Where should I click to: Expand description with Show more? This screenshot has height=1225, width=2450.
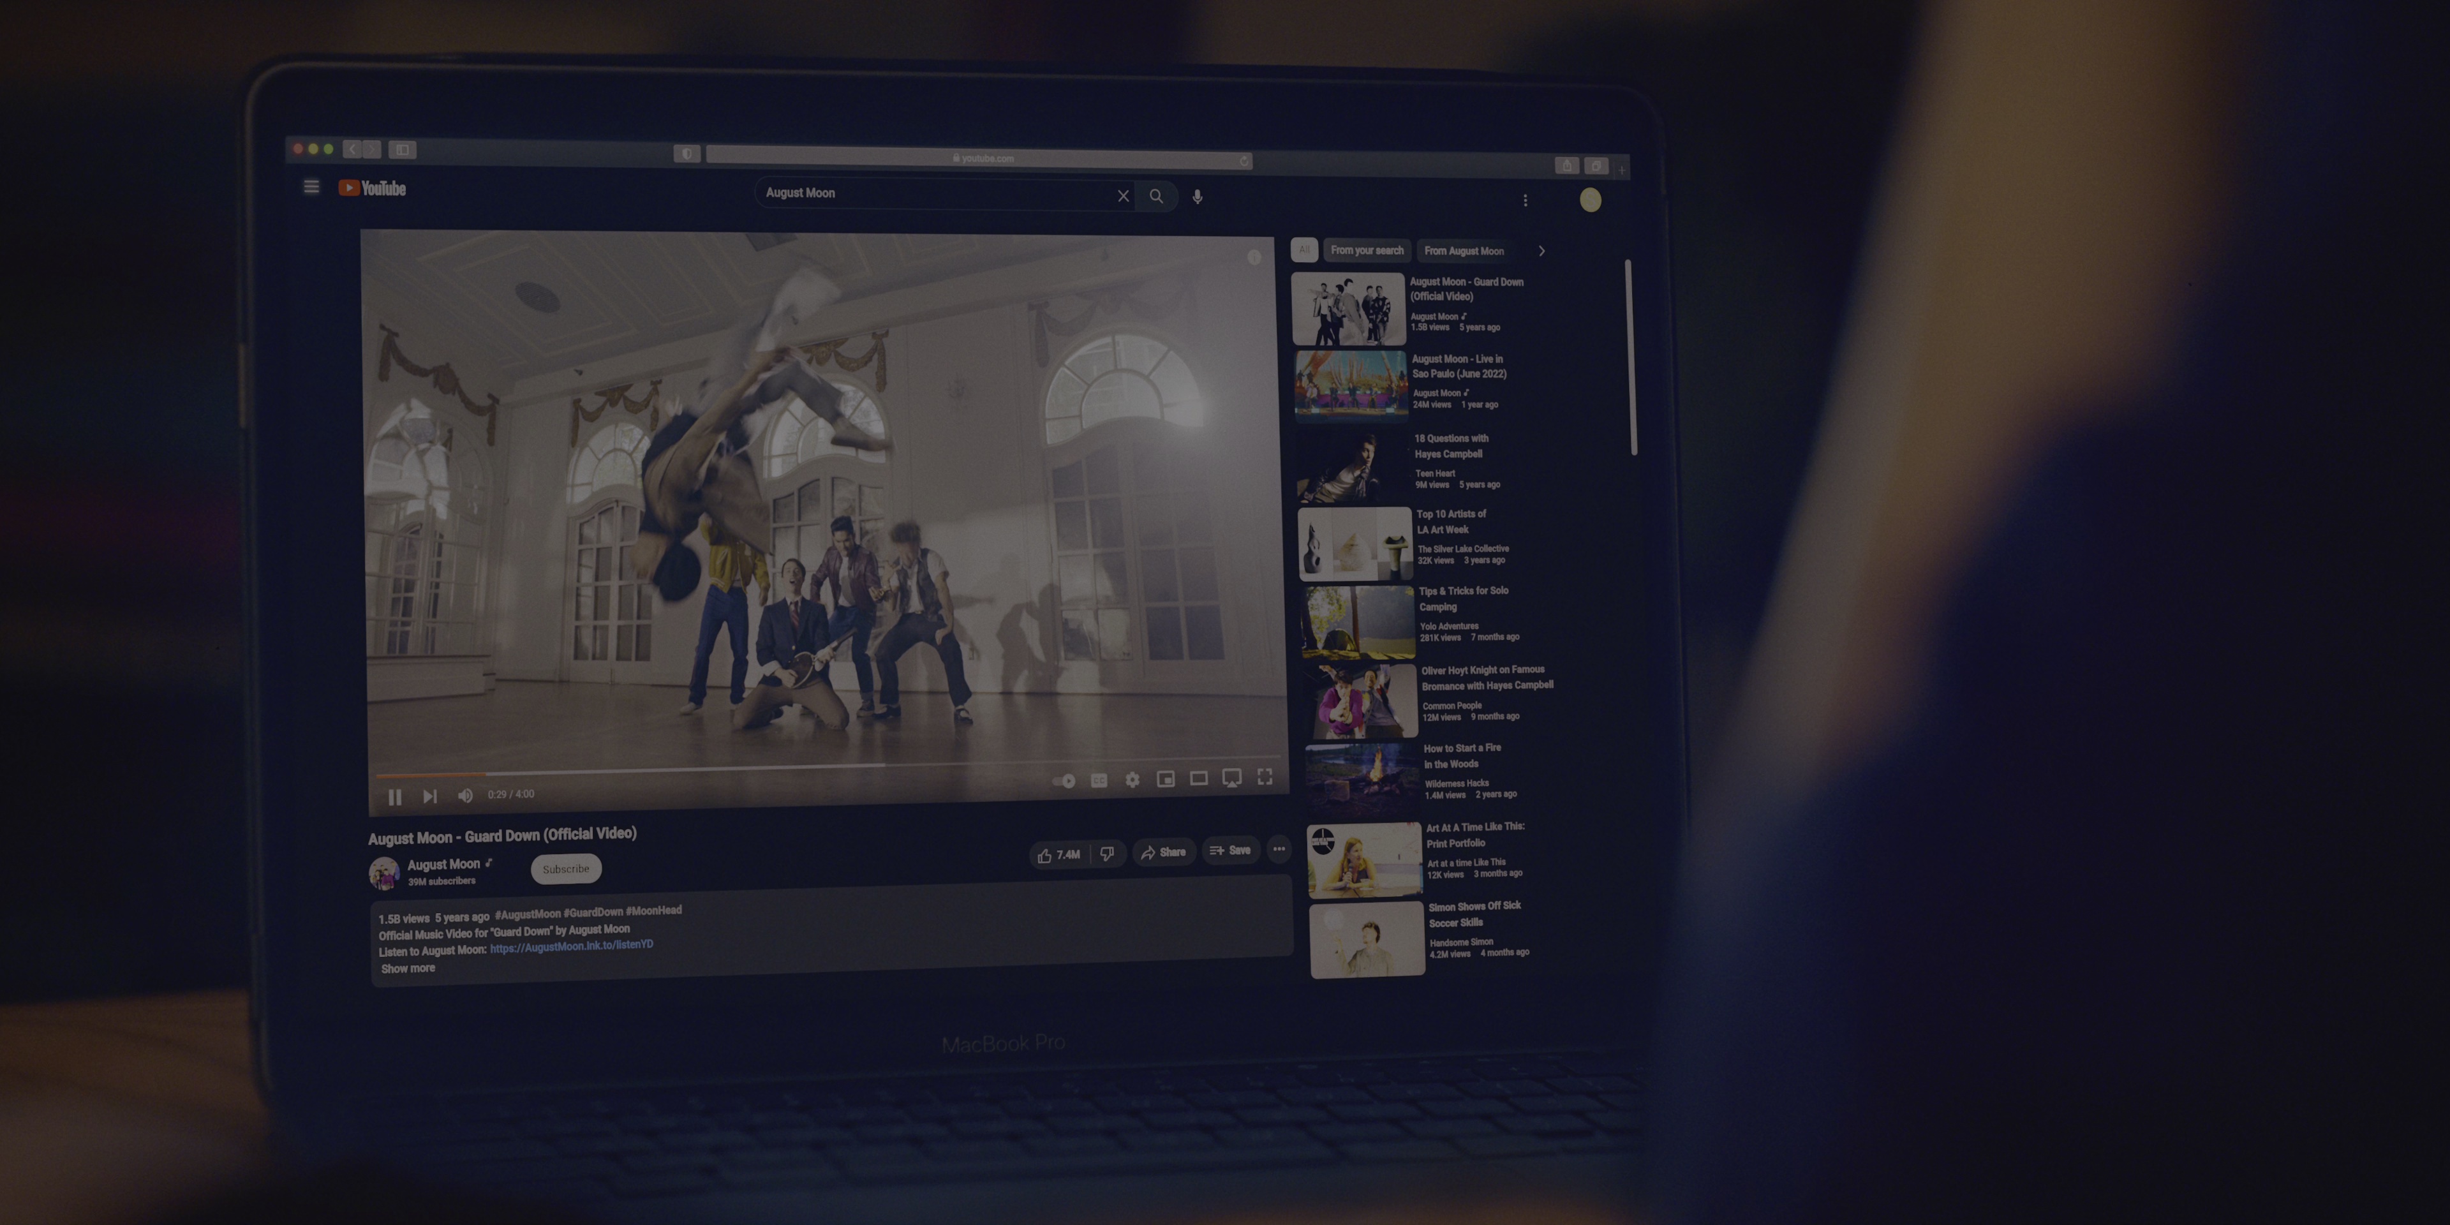[x=408, y=969]
